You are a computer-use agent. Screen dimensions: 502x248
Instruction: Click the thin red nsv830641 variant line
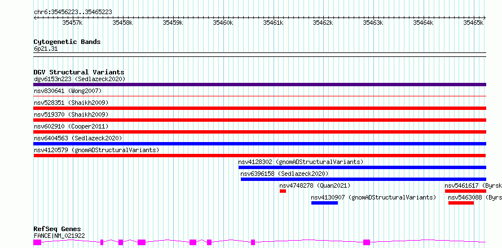pyautogui.click(x=259, y=96)
